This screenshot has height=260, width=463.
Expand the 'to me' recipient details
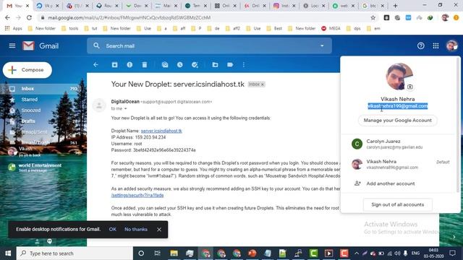coord(125,109)
